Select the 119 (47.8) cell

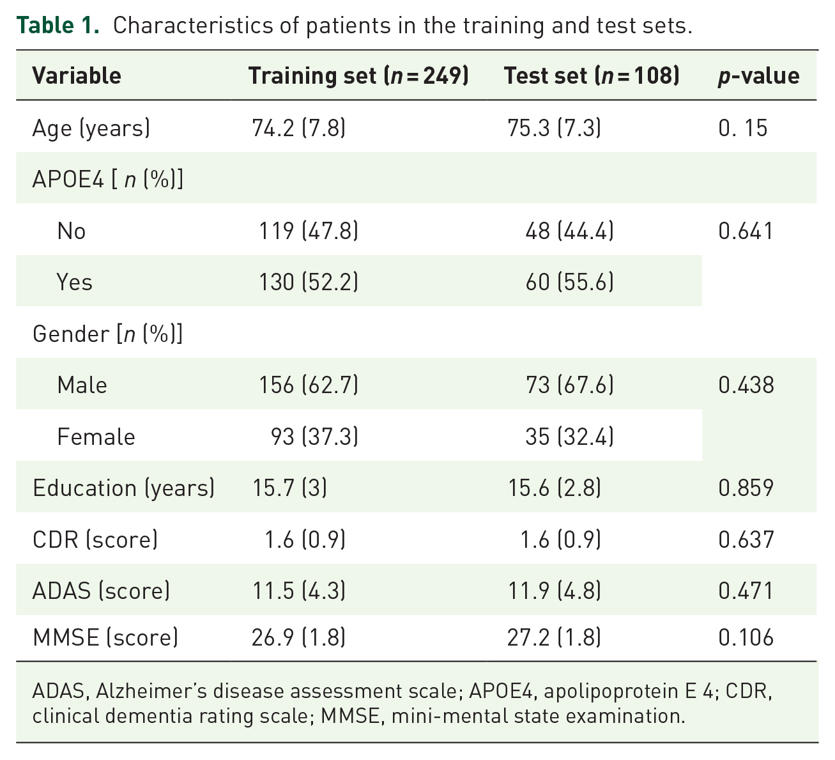coord(309,231)
